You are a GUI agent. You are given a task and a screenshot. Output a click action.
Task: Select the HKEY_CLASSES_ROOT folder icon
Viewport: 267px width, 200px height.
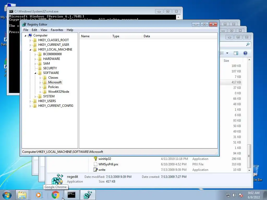(x=35, y=40)
